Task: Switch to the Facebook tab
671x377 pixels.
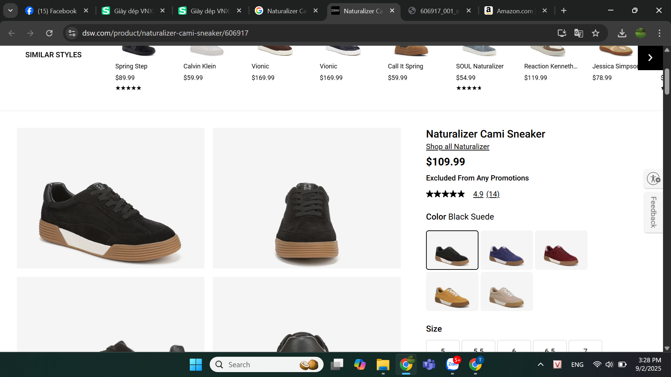Action: tap(57, 11)
